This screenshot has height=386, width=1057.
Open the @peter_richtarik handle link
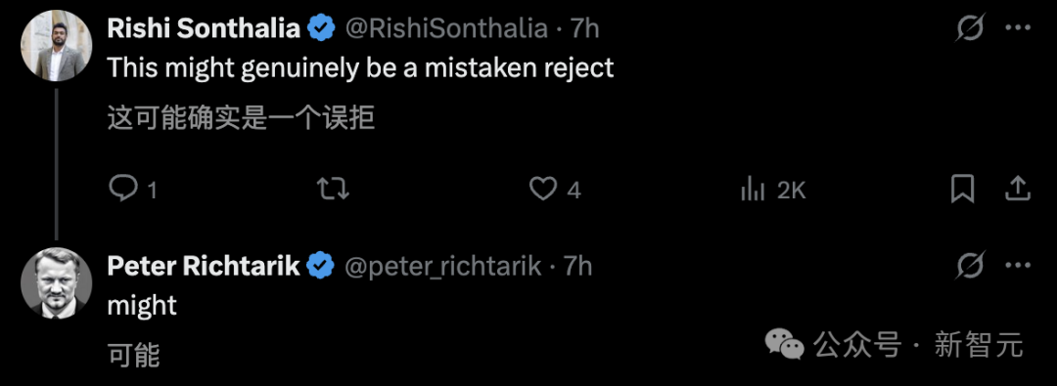pos(443,266)
